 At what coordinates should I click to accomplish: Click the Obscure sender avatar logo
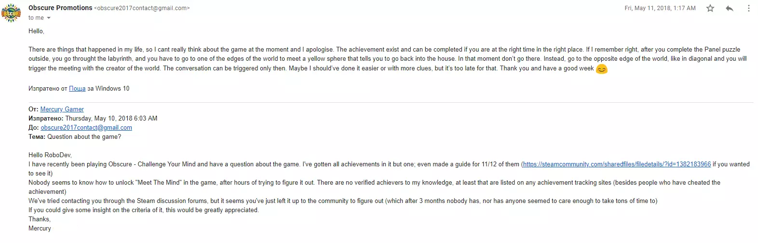tap(11, 13)
